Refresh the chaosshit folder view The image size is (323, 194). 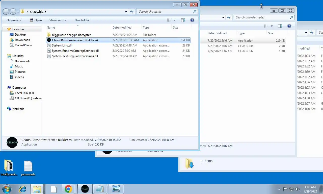132,12
